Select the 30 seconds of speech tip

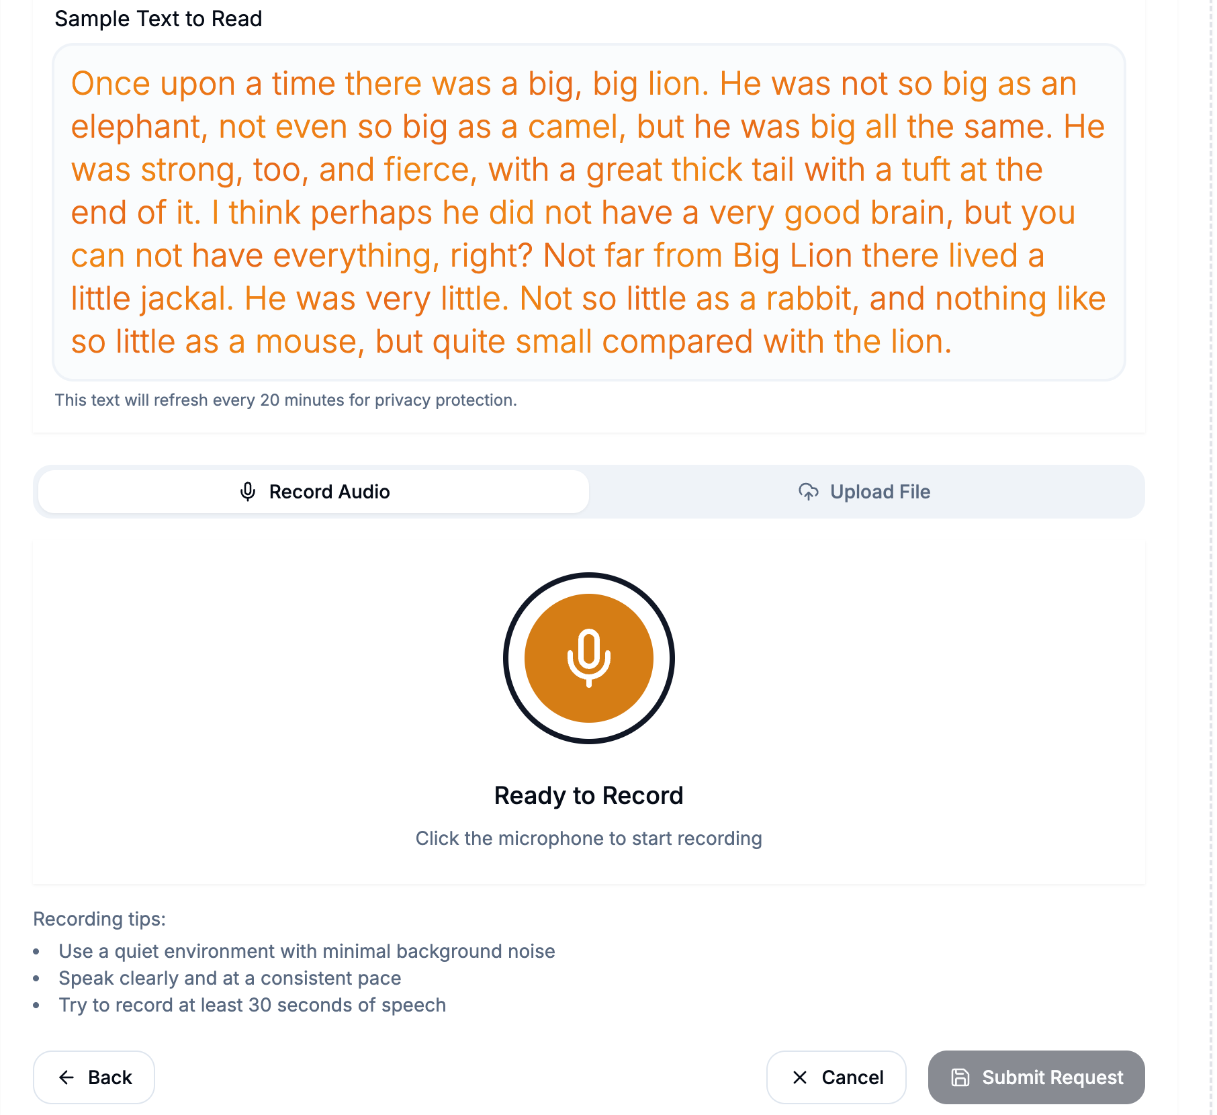(x=253, y=1005)
